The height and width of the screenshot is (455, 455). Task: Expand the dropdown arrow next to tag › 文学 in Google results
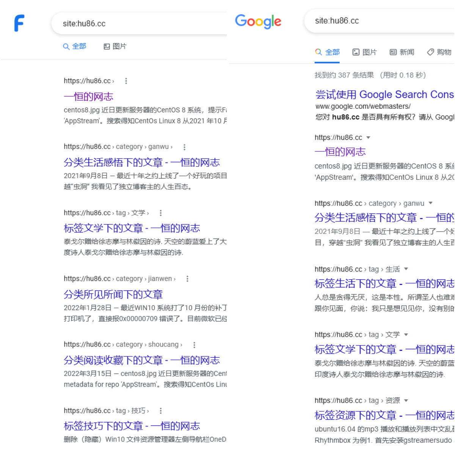(406, 335)
